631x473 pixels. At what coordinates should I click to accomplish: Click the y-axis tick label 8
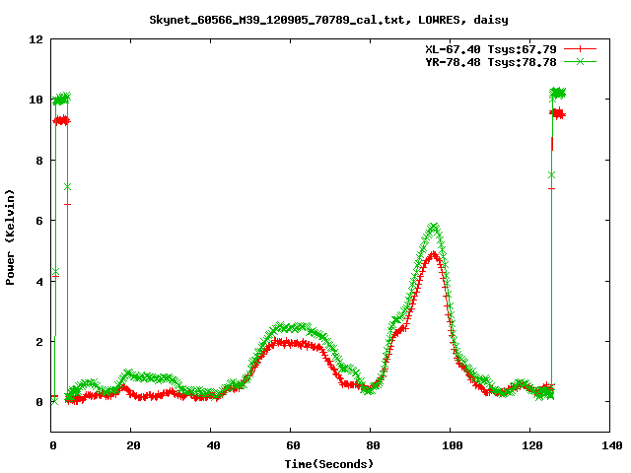tap(39, 161)
